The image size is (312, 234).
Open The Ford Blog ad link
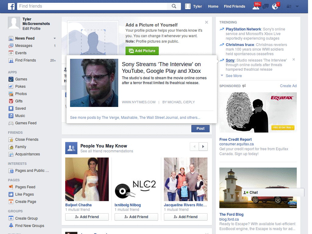[231, 214]
